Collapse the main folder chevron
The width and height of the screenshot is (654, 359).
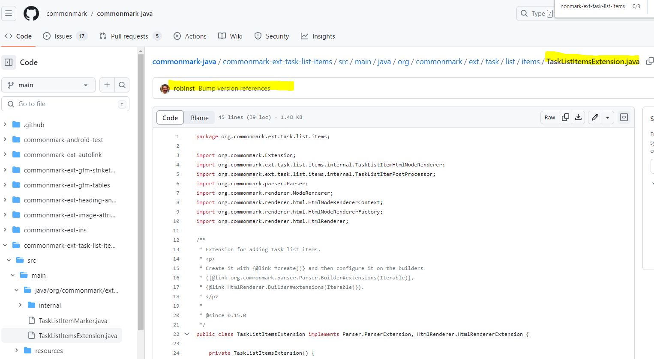click(x=13, y=275)
